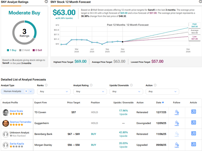Click the info icon beside SNY Analyst Ratings
The height and width of the screenshot is (151, 202).
click(x=46, y=2)
